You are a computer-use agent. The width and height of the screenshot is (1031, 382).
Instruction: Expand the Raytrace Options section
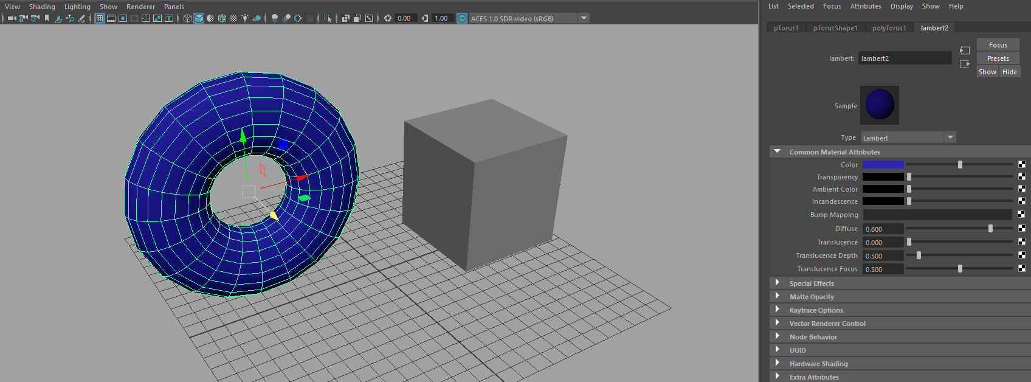point(777,310)
